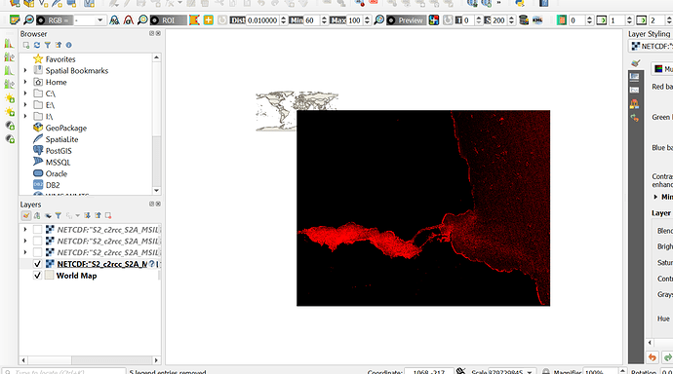This screenshot has height=374, width=673.
Task: Click the Layers panel filter legend icon
Action: coord(58,215)
